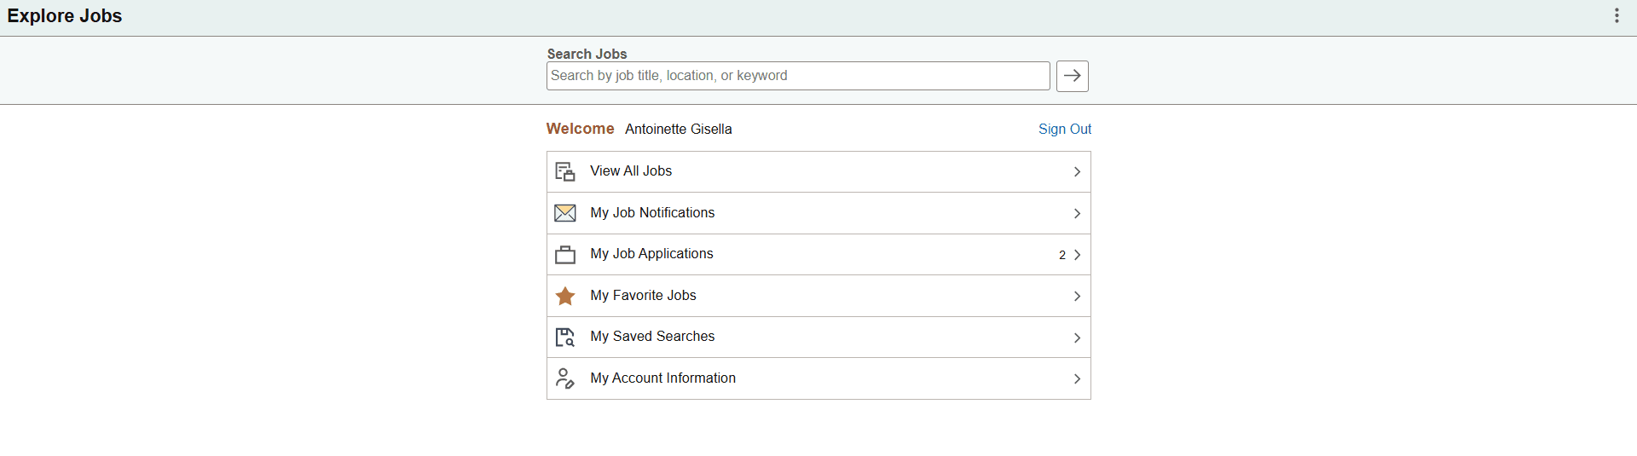1637x456 pixels.
Task: Open the three-dot actions menu
Action: pos(1617,16)
